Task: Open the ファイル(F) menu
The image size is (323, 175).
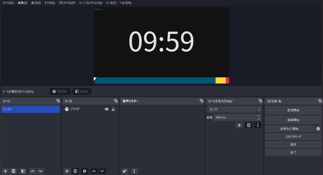Action: [x=8, y=3]
